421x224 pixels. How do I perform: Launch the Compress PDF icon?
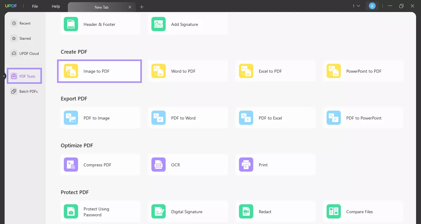pyautogui.click(x=71, y=165)
